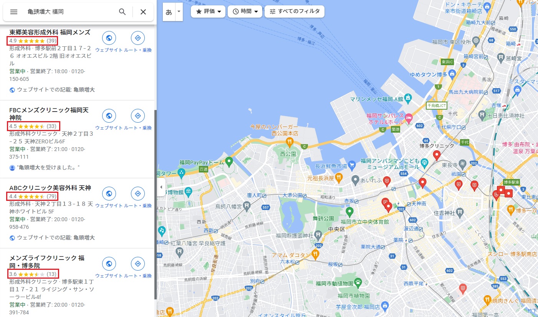Click the マリンメッセ福岡 A館 marker

(x=408, y=99)
